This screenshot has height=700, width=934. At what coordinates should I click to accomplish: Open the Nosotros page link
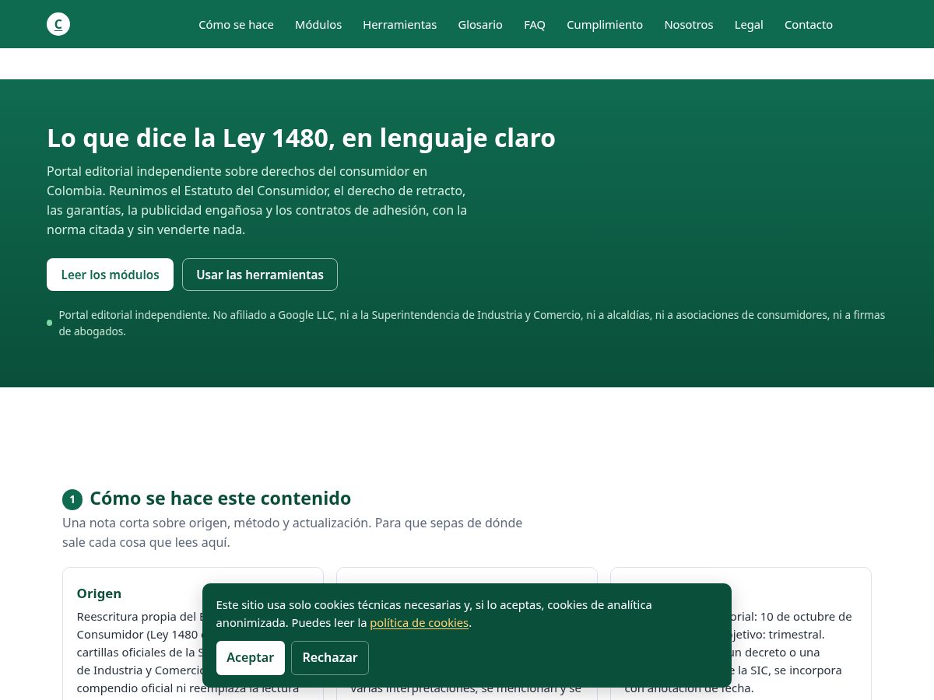pyautogui.click(x=689, y=24)
